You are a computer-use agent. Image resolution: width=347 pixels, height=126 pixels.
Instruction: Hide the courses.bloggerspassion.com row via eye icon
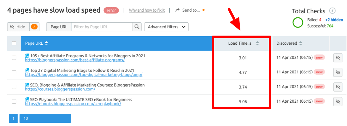click(x=338, y=87)
